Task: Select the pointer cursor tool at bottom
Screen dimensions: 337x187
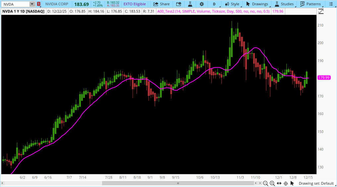Action: (292, 183)
